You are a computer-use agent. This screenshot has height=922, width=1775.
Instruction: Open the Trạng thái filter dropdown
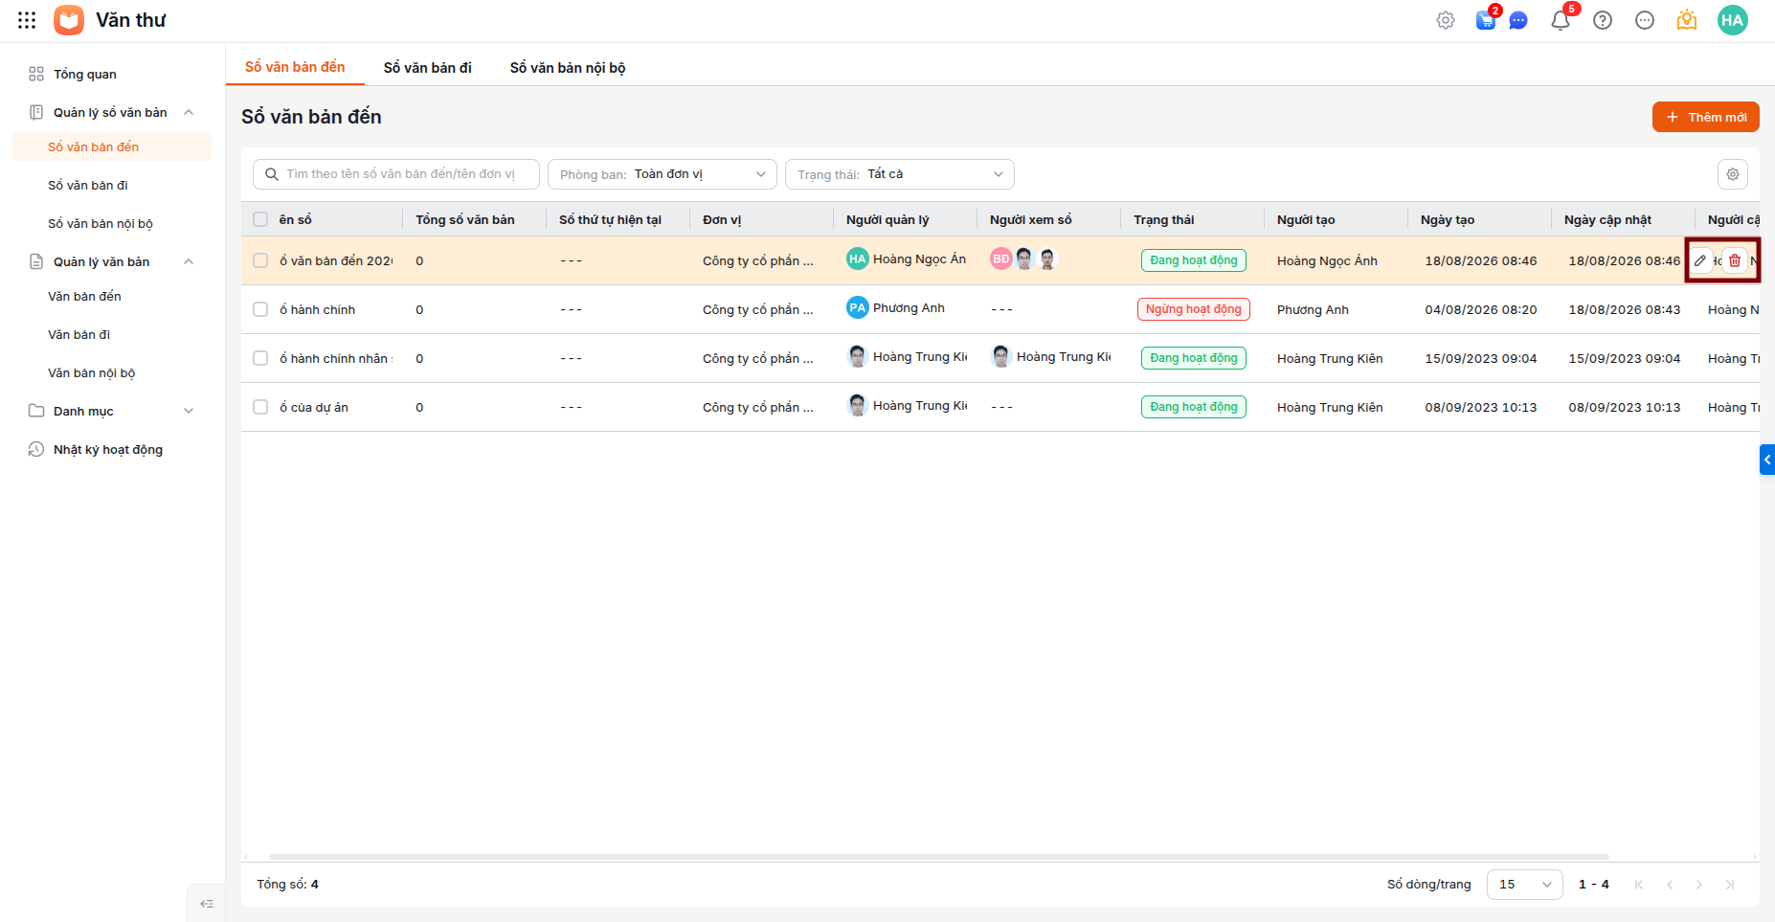pyautogui.click(x=900, y=174)
